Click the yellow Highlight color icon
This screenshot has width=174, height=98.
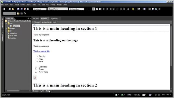click(x=133, y=9)
